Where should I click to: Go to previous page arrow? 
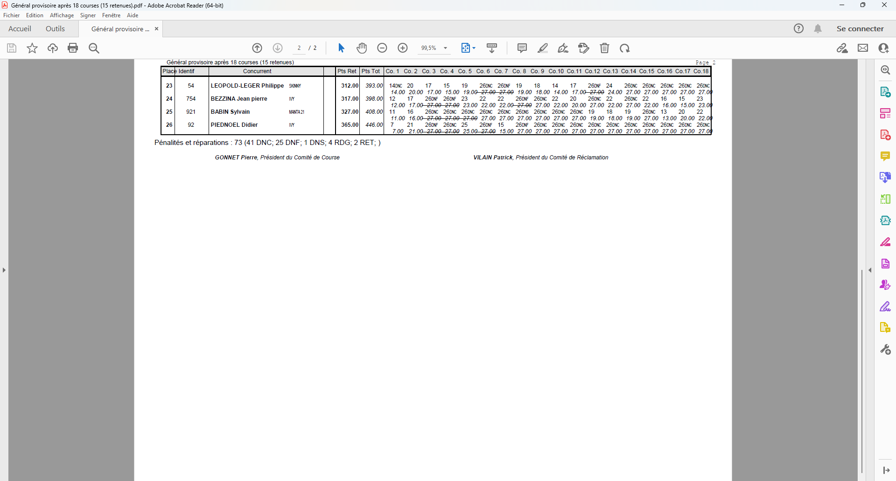pyautogui.click(x=257, y=48)
